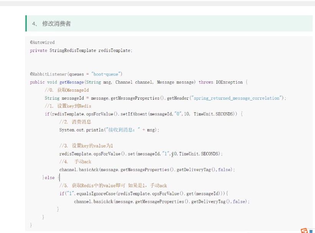Click the comment //2. 消费消息
Image resolution: width=315 pixels, height=233 pixels.
click(x=75, y=122)
